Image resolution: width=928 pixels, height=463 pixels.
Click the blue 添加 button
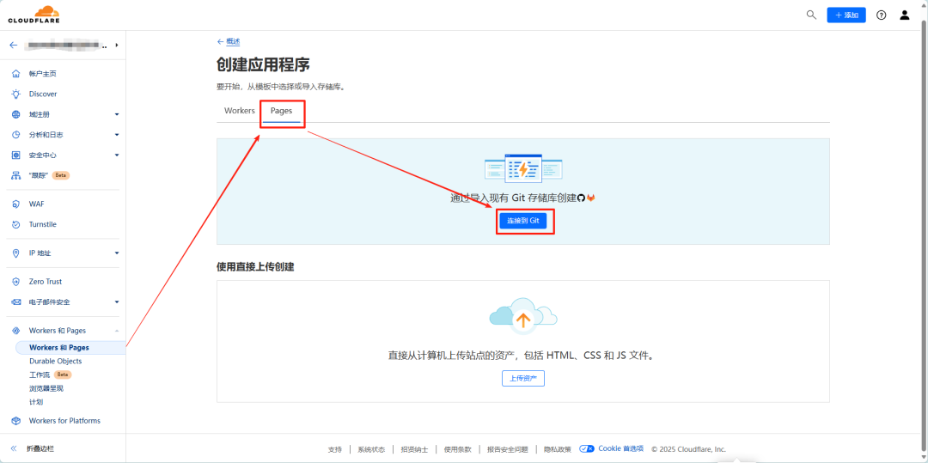click(x=846, y=15)
